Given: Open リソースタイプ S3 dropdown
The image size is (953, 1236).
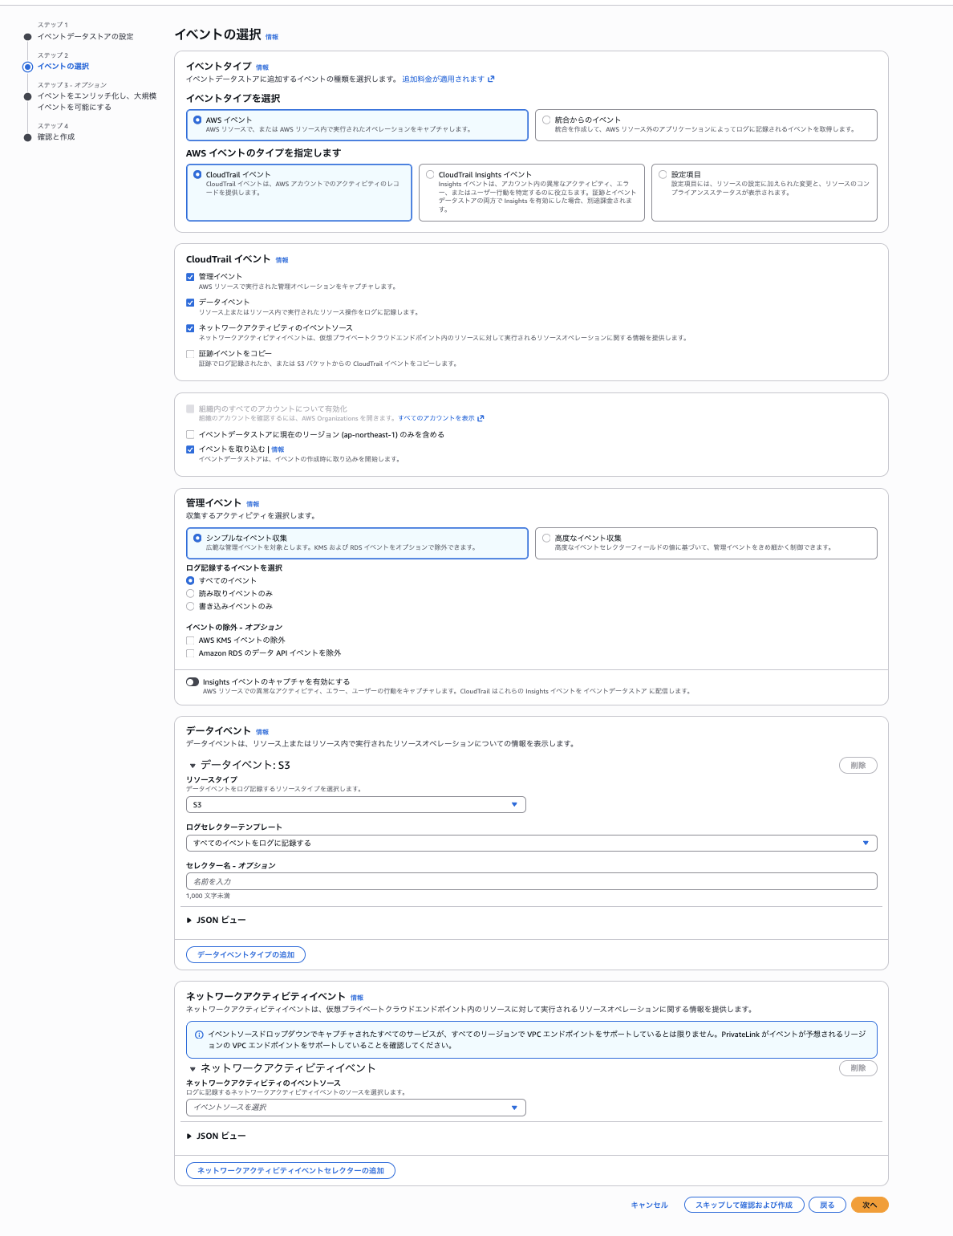Looking at the screenshot, I should coord(356,804).
